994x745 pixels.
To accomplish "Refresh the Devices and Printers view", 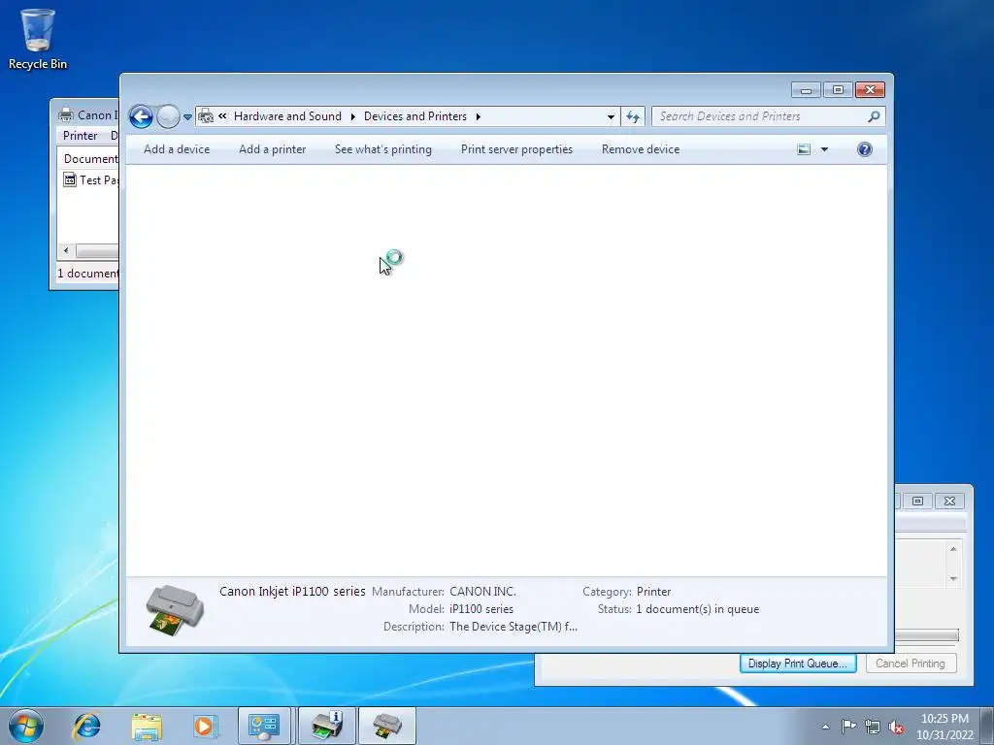I will [x=633, y=116].
